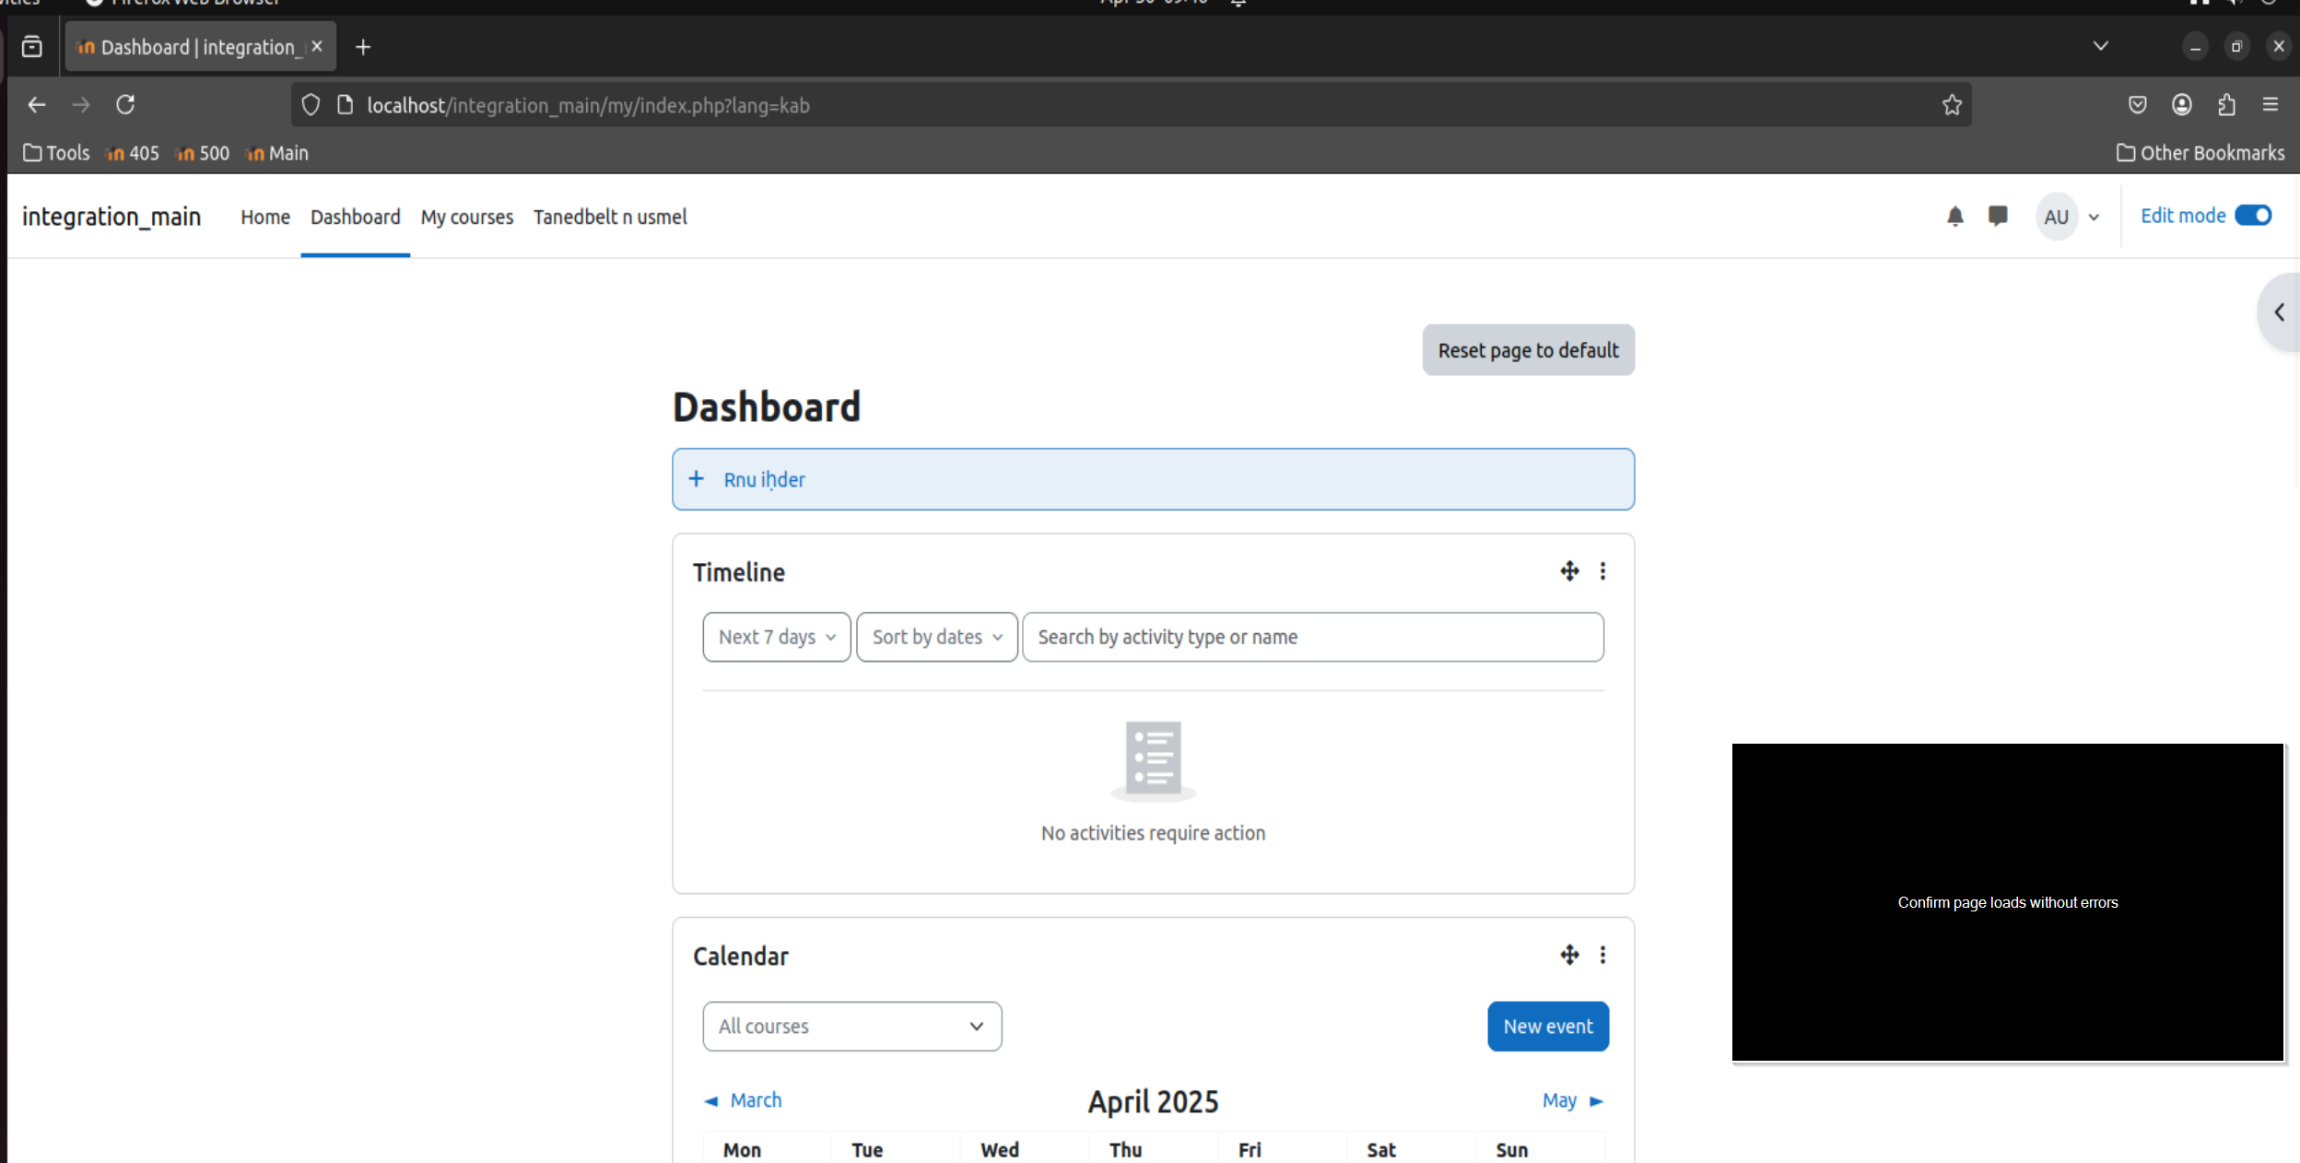Screen dimensions: 2300x1163
Task: Click the AU user avatar
Action: (2056, 217)
